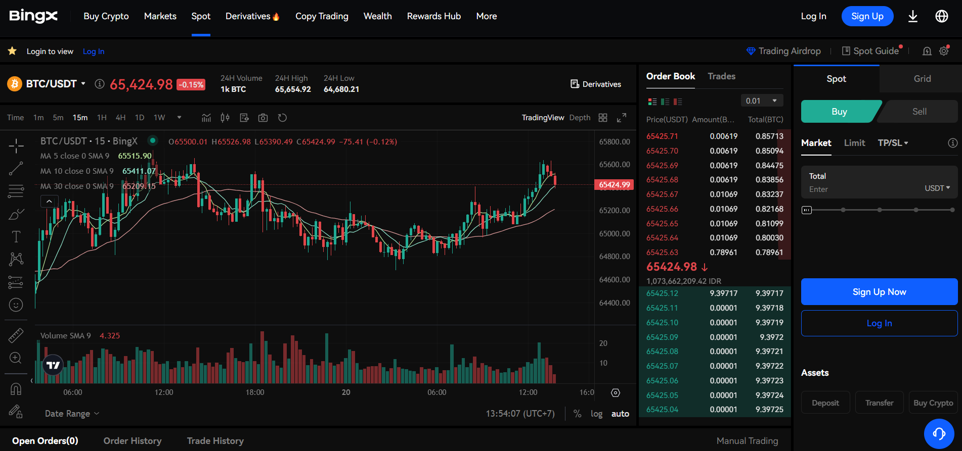
Task: Open the Order History tab
Action: 133,441
